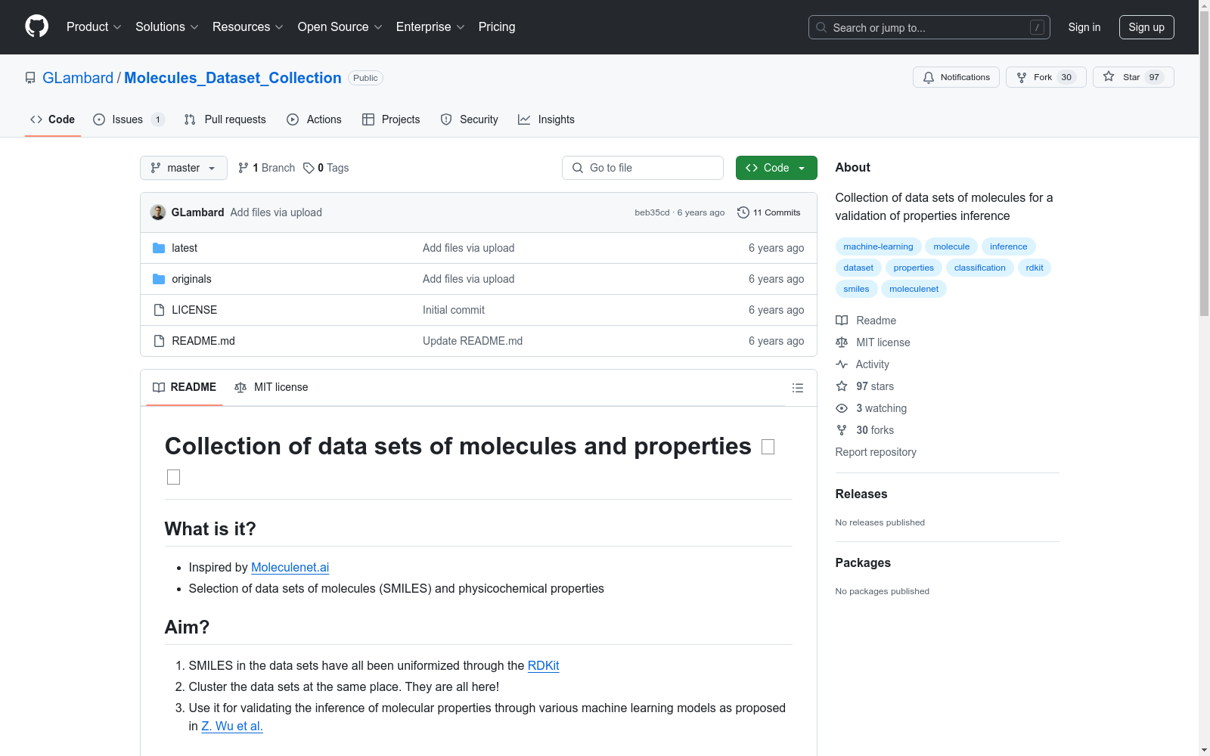Image resolution: width=1210 pixels, height=756 pixels.
Task: Switch to the Code tab
Action: coord(53,119)
